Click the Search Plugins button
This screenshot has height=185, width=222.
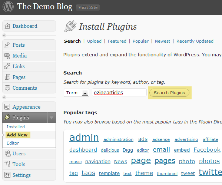(169, 93)
